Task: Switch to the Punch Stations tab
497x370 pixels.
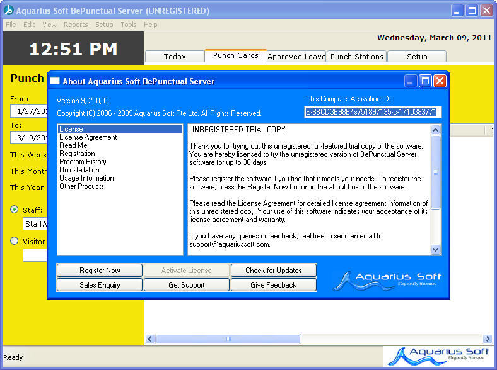Action: click(x=356, y=57)
